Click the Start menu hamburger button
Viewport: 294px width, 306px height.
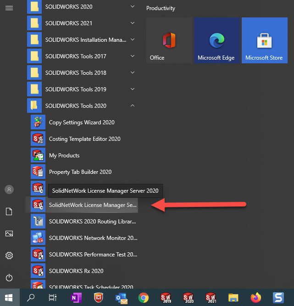[9, 8]
